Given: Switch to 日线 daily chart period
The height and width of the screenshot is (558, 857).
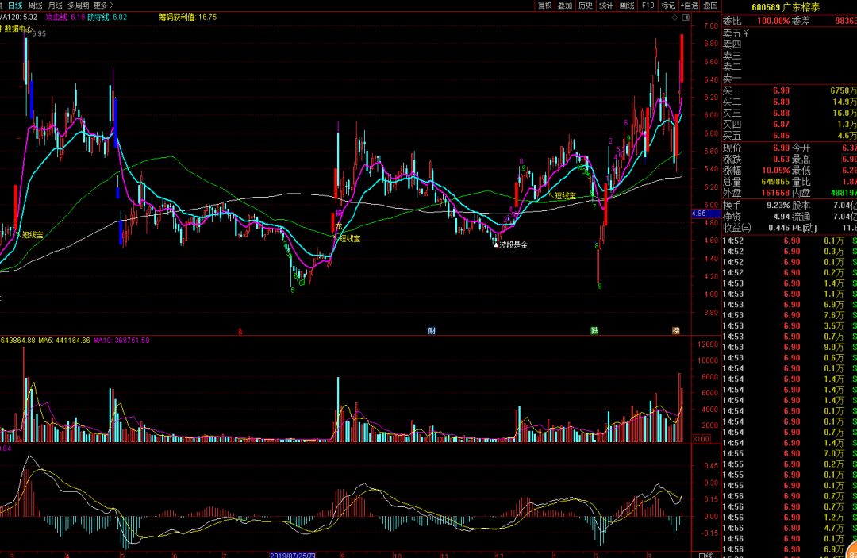Looking at the screenshot, I should click(x=16, y=5).
